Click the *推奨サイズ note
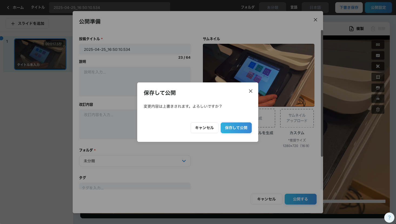The image size is (396, 224). pyautogui.click(x=297, y=140)
